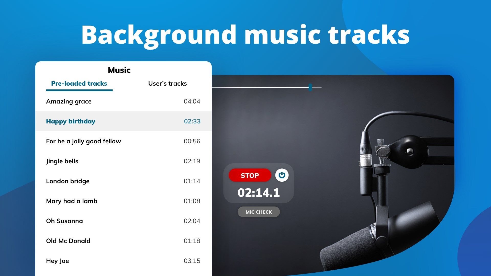Open the Pre-loaded tracks tab

pos(79,84)
